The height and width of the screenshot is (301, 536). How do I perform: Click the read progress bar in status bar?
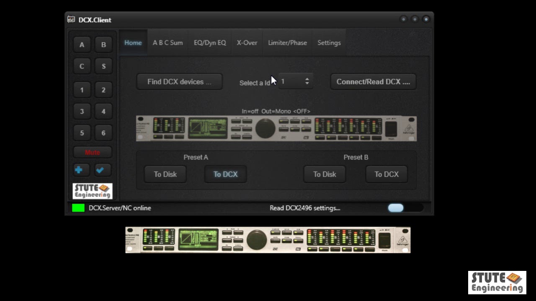405,208
